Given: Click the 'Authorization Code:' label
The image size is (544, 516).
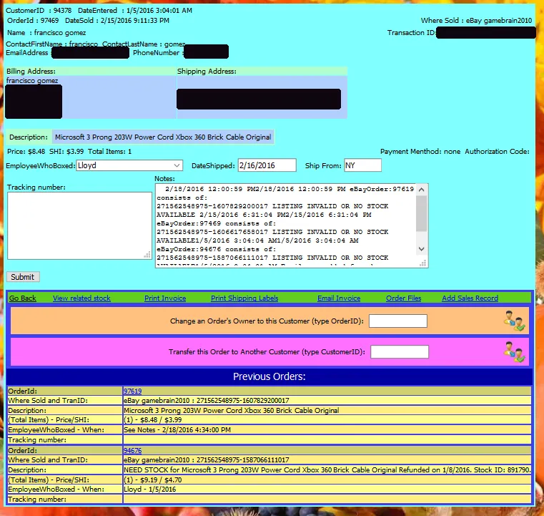Looking at the screenshot, I should (x=497, y=152).
